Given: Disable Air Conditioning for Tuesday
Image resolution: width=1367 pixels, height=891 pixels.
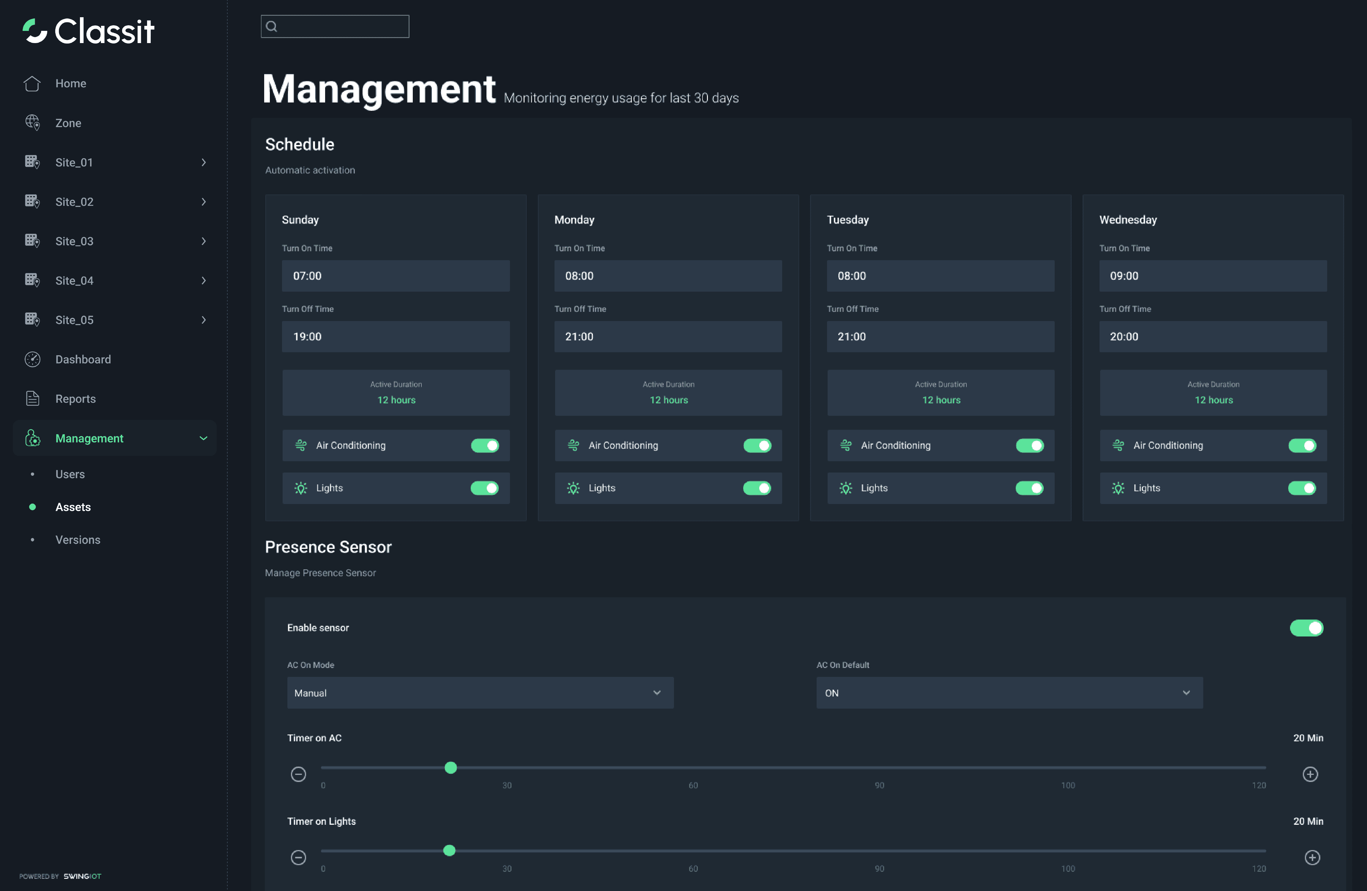Looking at the screenshot, I should [x=1029, y=445].
